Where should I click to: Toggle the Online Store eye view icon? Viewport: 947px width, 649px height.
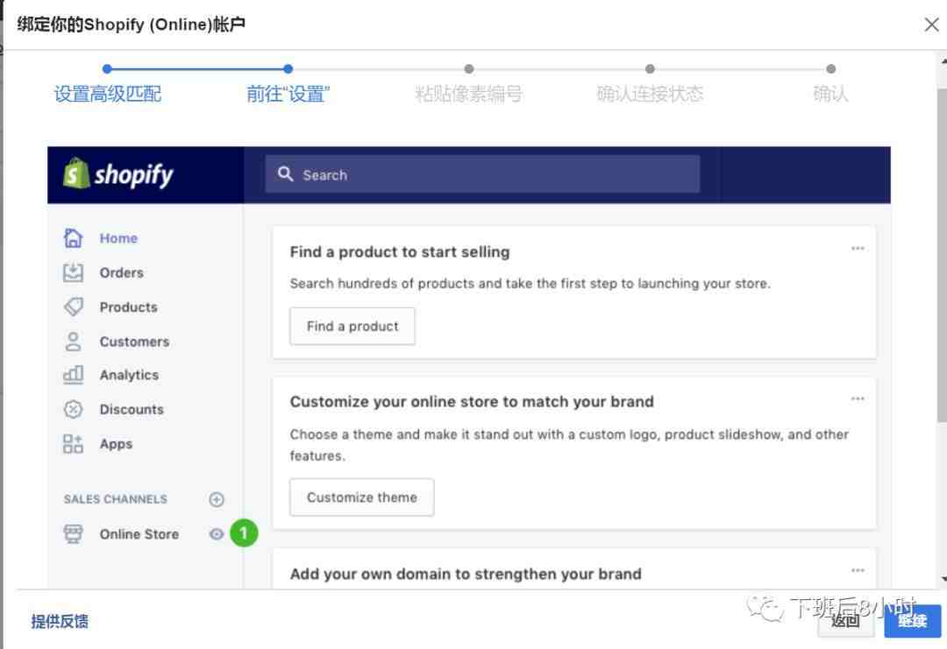click(x=216, y=534)
